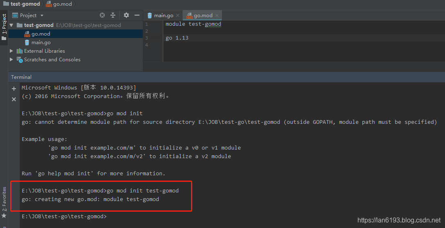Close the terminal session

click(13, 99)
